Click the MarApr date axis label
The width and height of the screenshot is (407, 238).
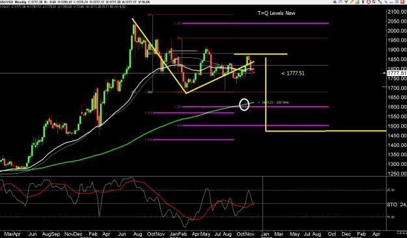pos(12,234)
